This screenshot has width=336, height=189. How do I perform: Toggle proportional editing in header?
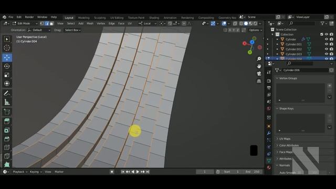(x=184, y=24)
